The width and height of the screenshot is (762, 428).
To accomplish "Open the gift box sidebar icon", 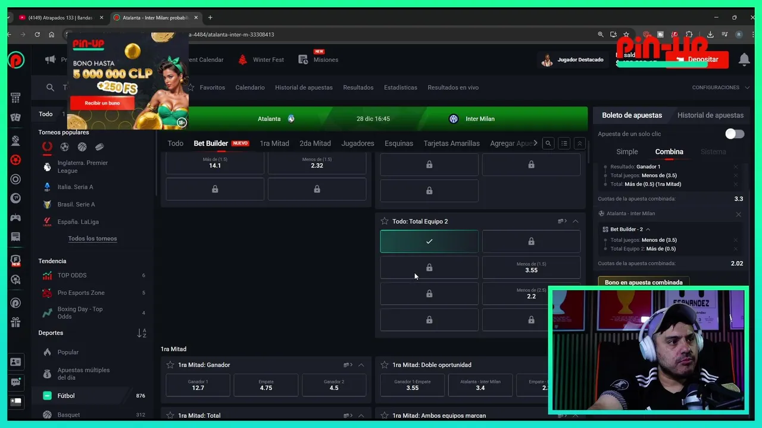I will tap(16, 323).
